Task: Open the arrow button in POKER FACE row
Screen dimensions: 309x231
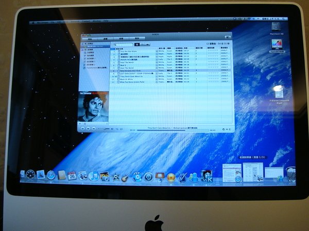Action: 157,60
